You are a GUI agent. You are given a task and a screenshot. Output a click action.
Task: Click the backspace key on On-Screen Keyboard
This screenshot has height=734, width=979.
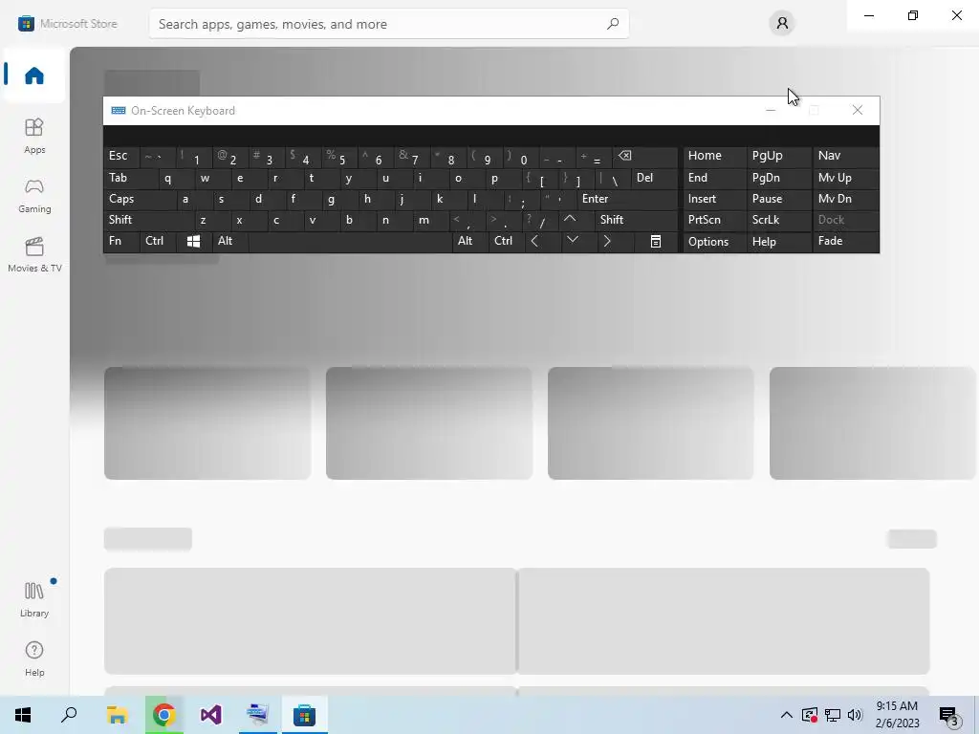tap(645, 156)
